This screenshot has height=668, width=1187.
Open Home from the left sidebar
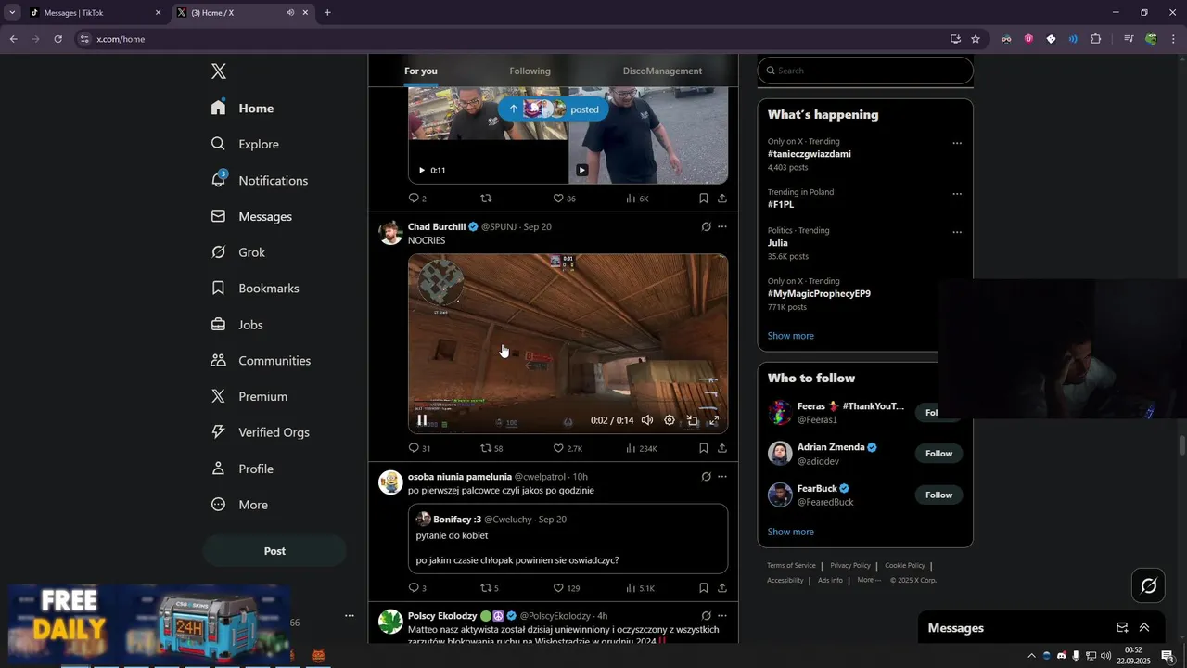click(x=243, y=108)
